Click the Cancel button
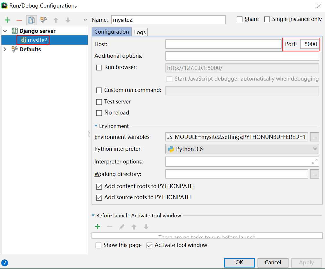The image size is (325, 271). [x=273, y=263]
